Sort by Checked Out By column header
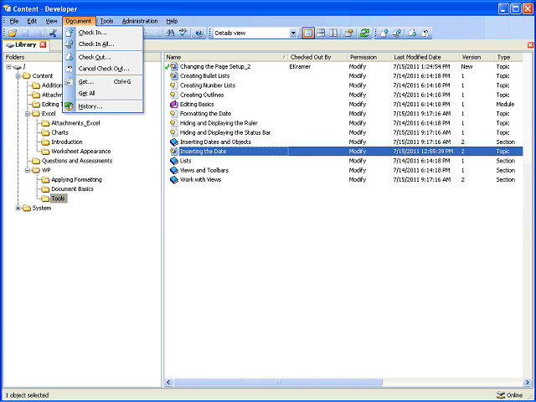 tap(317, 57)
